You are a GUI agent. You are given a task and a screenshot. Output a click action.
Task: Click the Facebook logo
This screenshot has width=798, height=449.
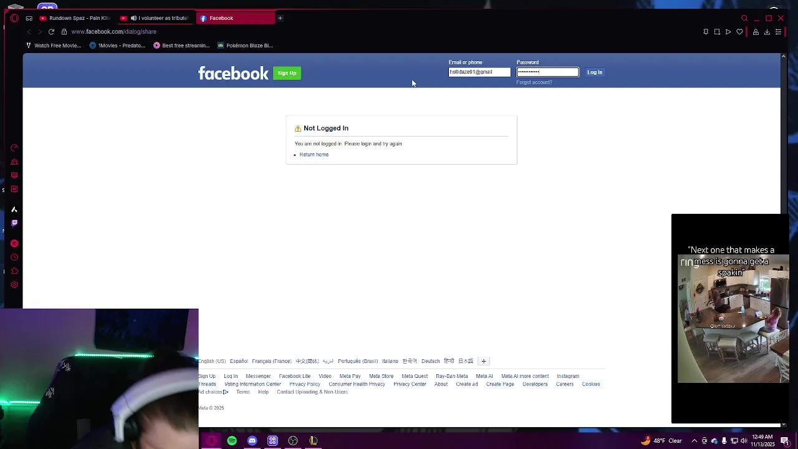click(233, 74)
